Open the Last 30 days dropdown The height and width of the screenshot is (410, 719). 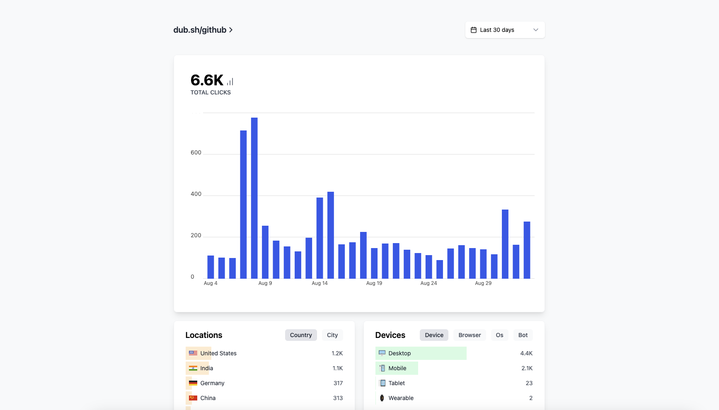point(504,30)
